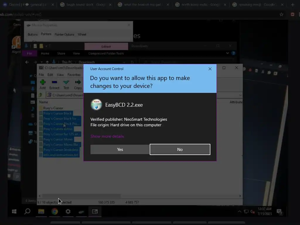Click Downloads in the Explorer breadcrumb
This screenshot has height=225, width=300.
[87, 62]
